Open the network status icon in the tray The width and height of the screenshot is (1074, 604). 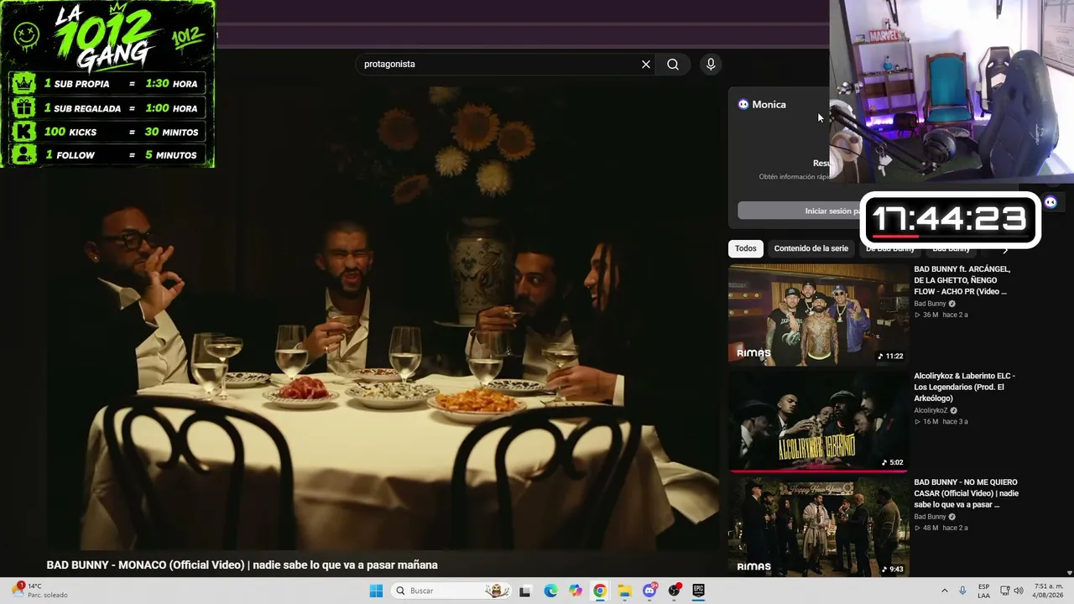[1005, 591]
